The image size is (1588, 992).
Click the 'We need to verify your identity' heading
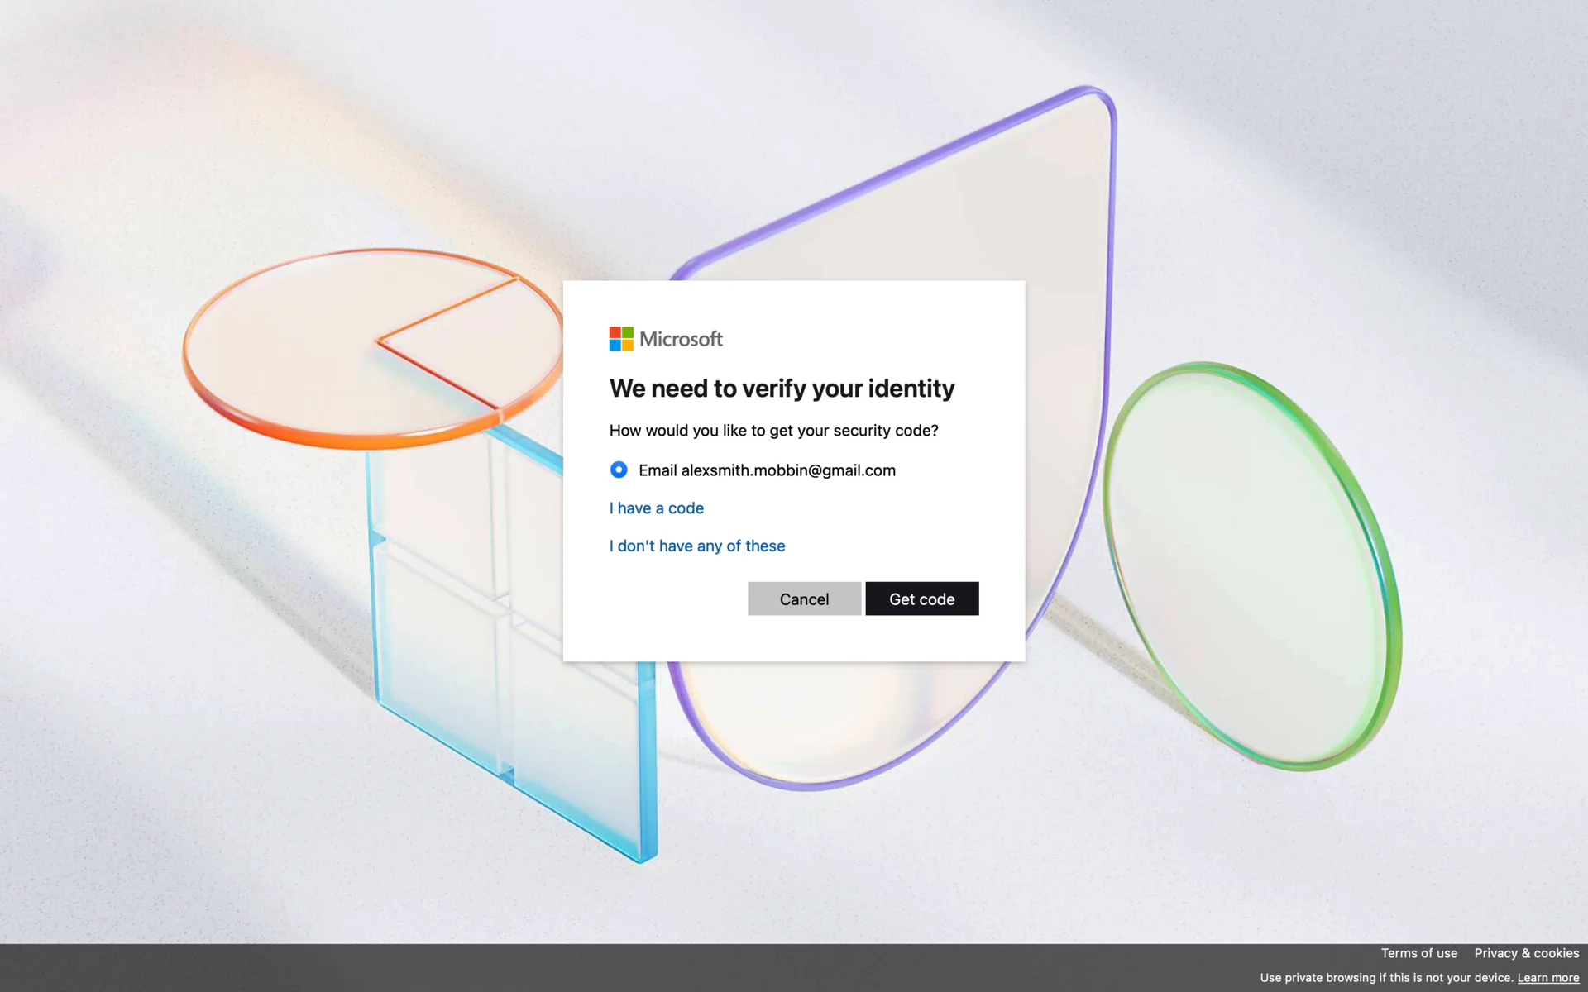click(x=782, y=389)
